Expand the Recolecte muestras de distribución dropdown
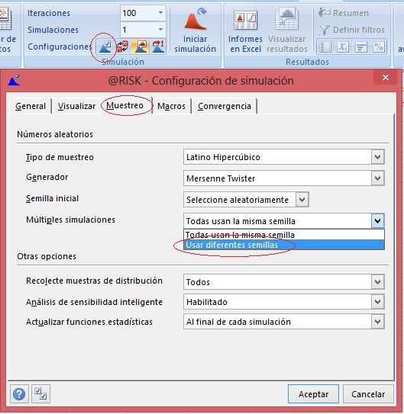The width and height of the screenshot is (404, 414). (x=377, y=282)
